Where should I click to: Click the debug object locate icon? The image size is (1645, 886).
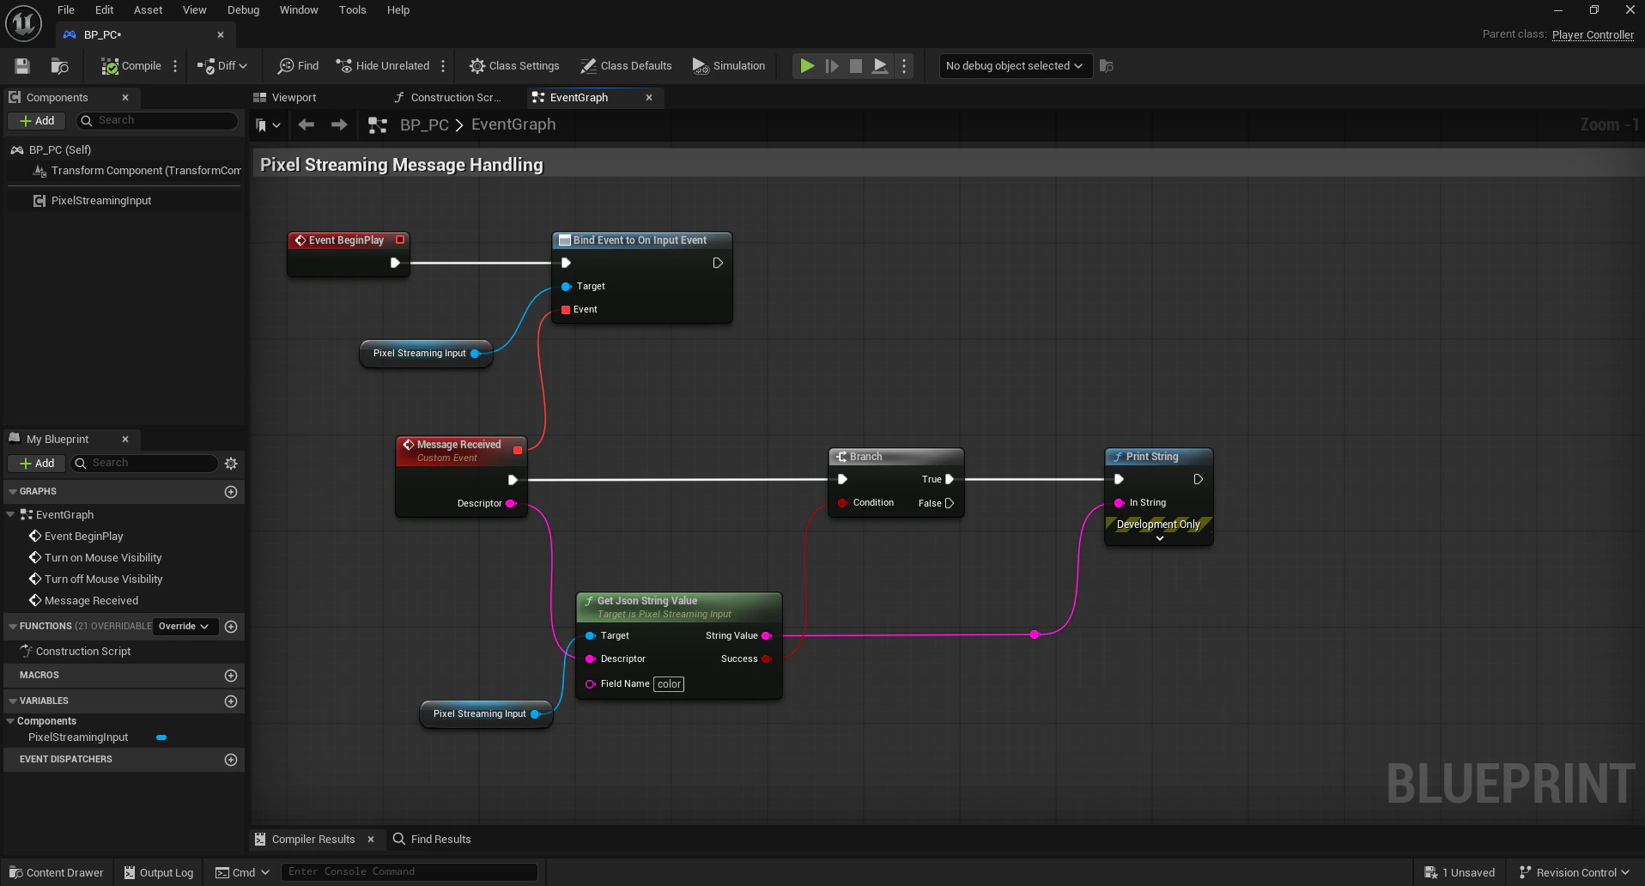pos(1107,66)
